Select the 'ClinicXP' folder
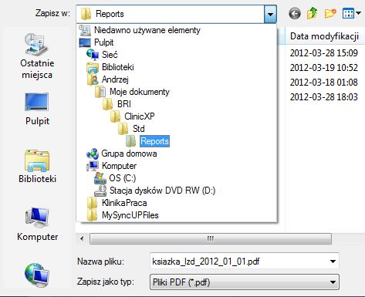 (x=140, y=116)
